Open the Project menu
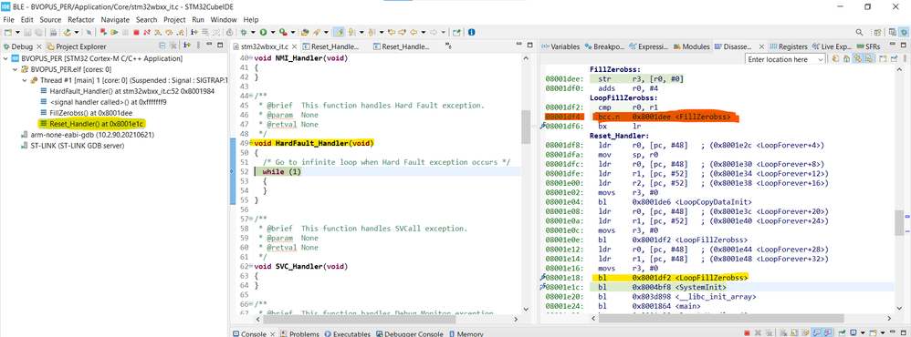This screenshot has width=911, height=337. pyautogui.click(x=174, y=19)
